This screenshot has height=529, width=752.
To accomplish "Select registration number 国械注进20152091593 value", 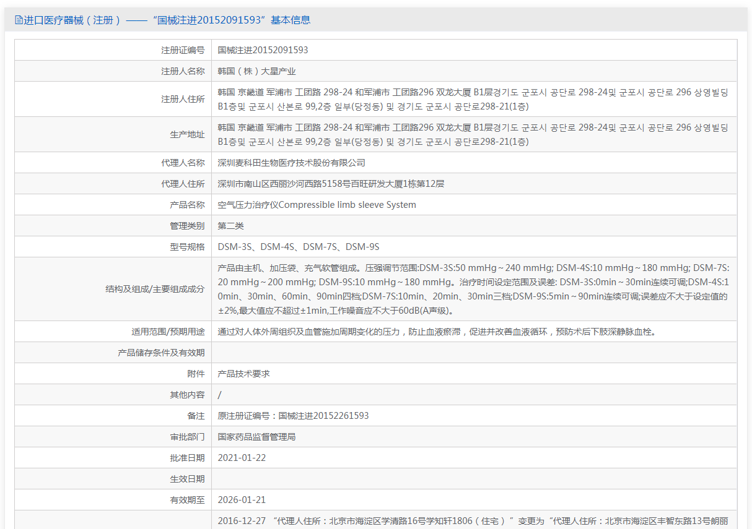I will pos(263,50).
